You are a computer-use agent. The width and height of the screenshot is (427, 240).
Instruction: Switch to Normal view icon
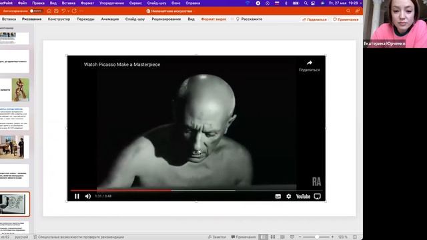263,237
